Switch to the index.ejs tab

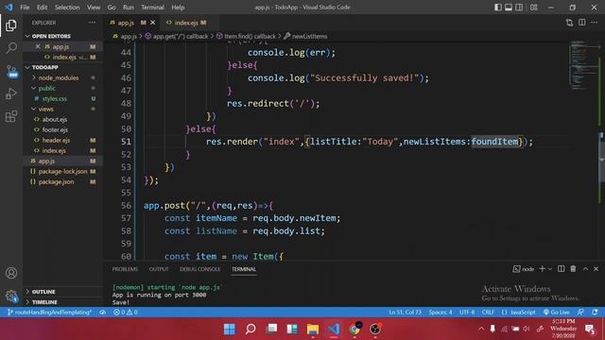tap(186, 23)
